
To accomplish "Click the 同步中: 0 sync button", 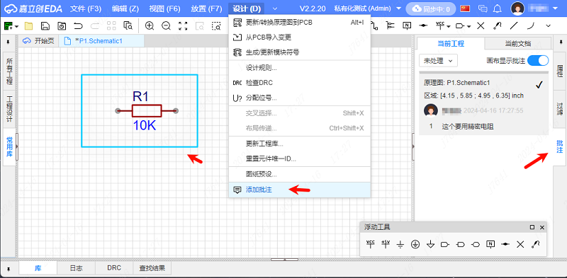I will 431,8.
